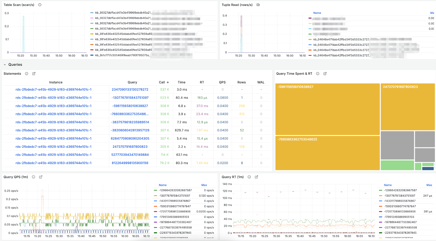This screenshot has height=241, width=436.
Task: Toggle series -1731770898133886906 in Query RT legend
Action: tap(399, 212)
